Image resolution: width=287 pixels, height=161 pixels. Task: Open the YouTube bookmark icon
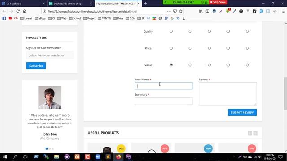(x=10, y=18)
